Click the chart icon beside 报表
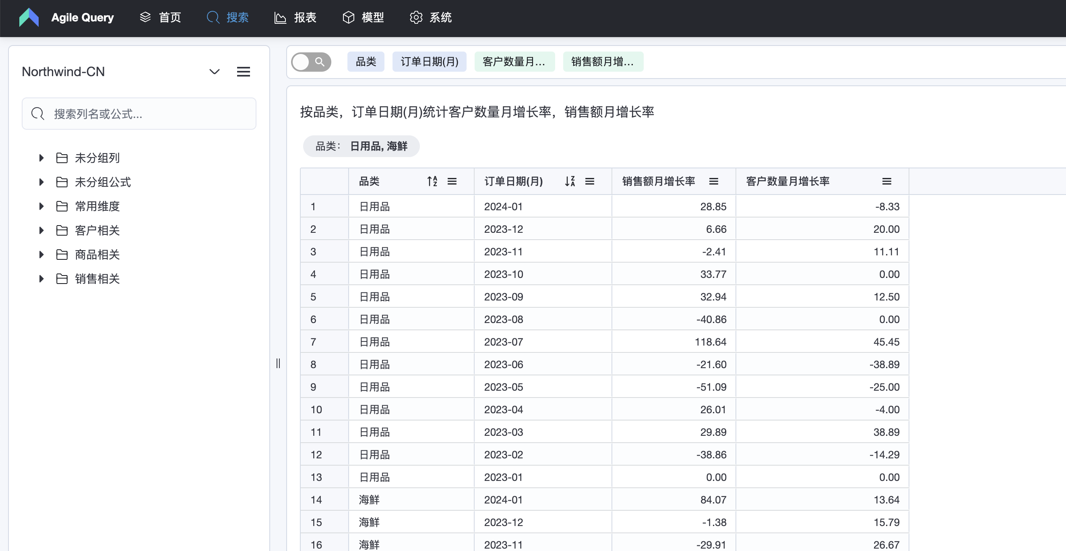 point(280,18)
